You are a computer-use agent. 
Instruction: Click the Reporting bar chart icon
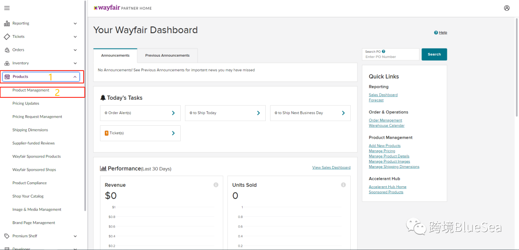(7, 24)
